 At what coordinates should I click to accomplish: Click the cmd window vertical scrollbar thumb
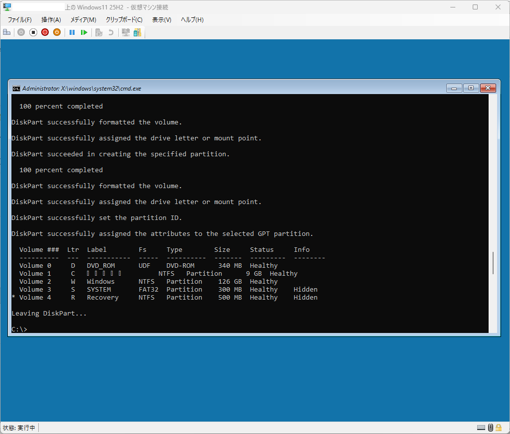(x=493, y=263)
